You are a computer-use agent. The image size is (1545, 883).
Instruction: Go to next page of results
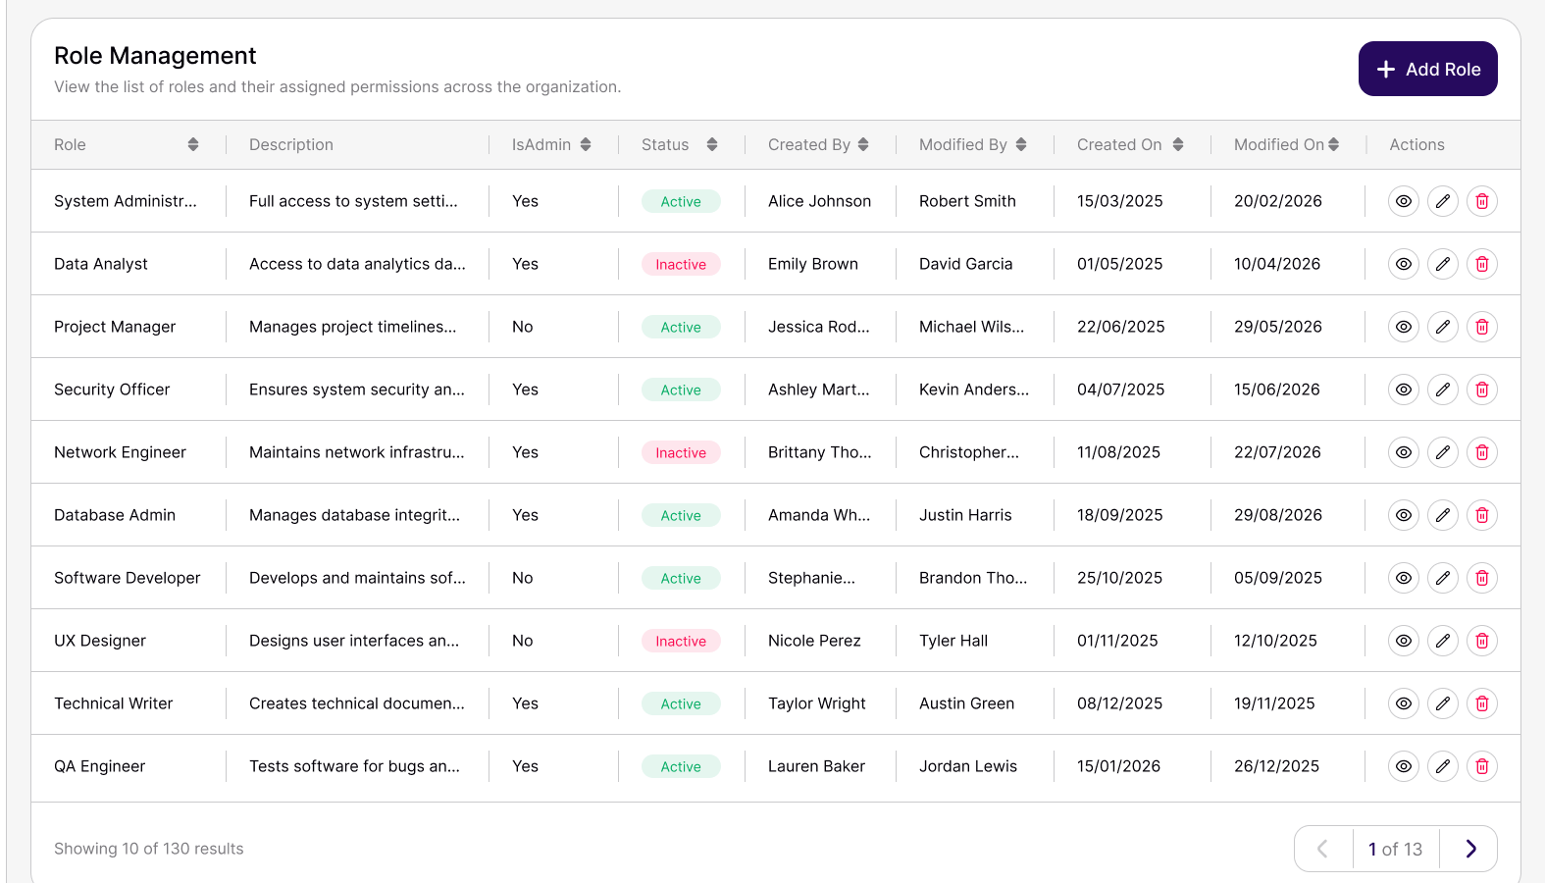click(1470, 849)
